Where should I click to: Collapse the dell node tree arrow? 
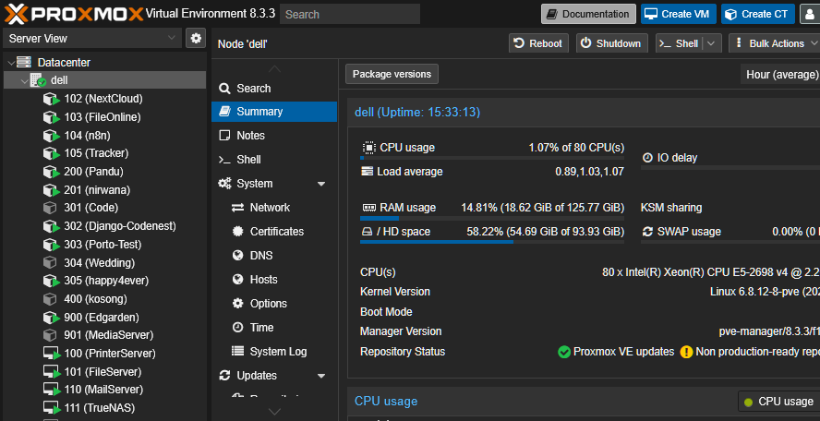tap(25, 81)
